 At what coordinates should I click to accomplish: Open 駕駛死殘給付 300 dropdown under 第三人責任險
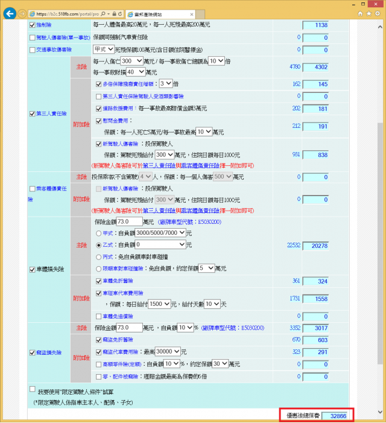point(165,154)
